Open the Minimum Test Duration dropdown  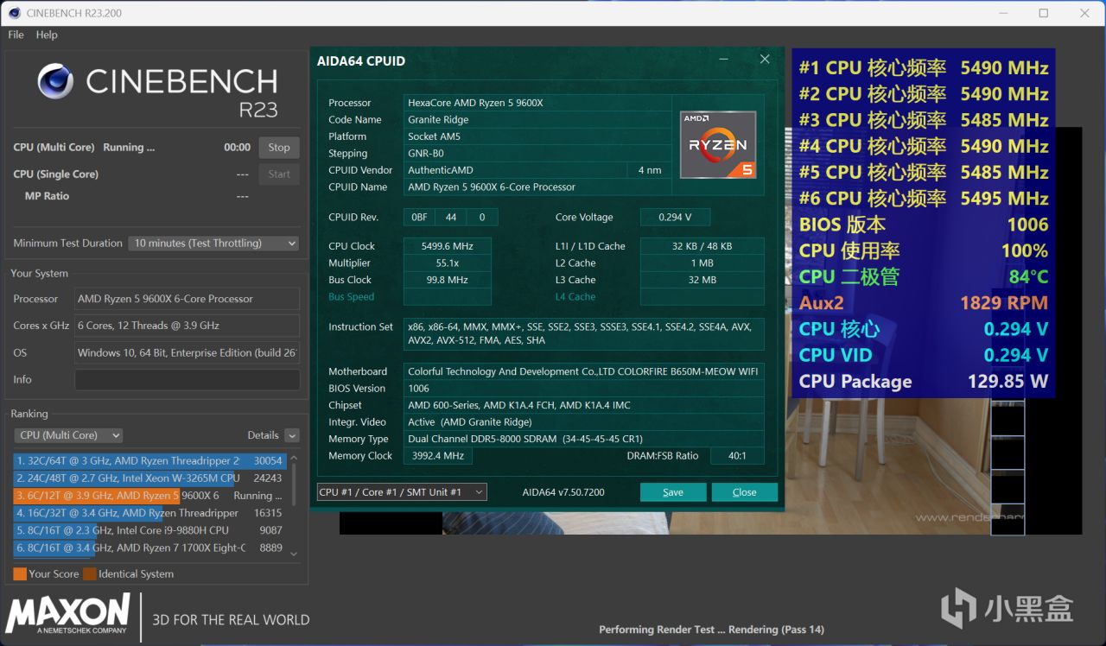pos(213,244)
